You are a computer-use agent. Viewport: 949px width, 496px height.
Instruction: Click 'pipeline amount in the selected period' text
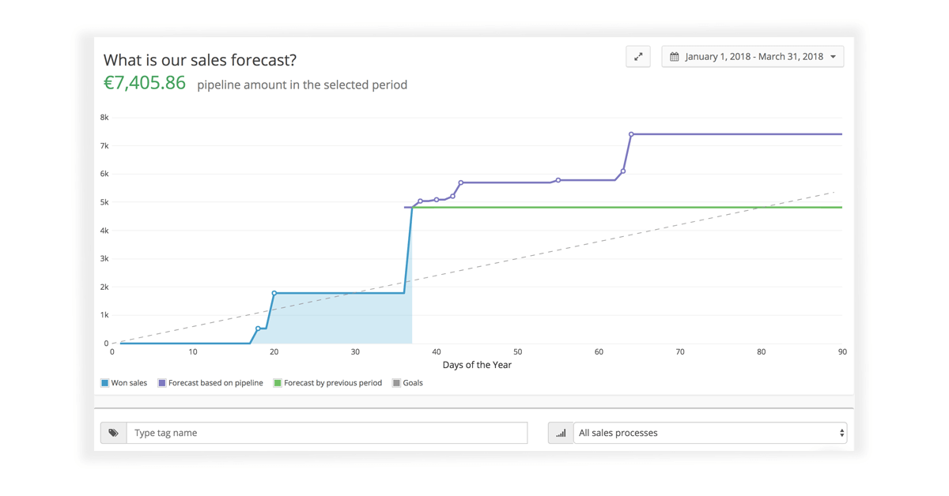tap(302, 85)
